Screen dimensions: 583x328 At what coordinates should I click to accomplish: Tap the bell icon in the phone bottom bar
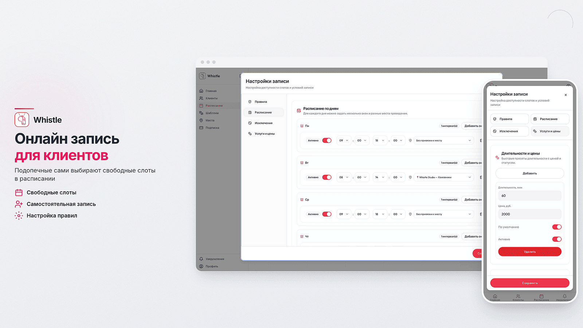[x=564, y=296]
